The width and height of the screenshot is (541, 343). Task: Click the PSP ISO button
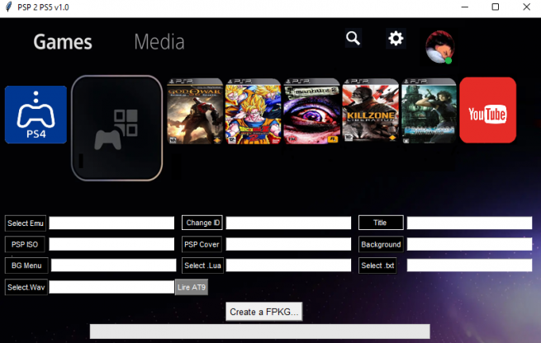(x=26, y=244)
